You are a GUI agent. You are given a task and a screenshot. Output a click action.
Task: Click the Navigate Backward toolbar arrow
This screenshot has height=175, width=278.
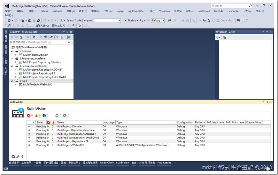(x=9, y=20)
